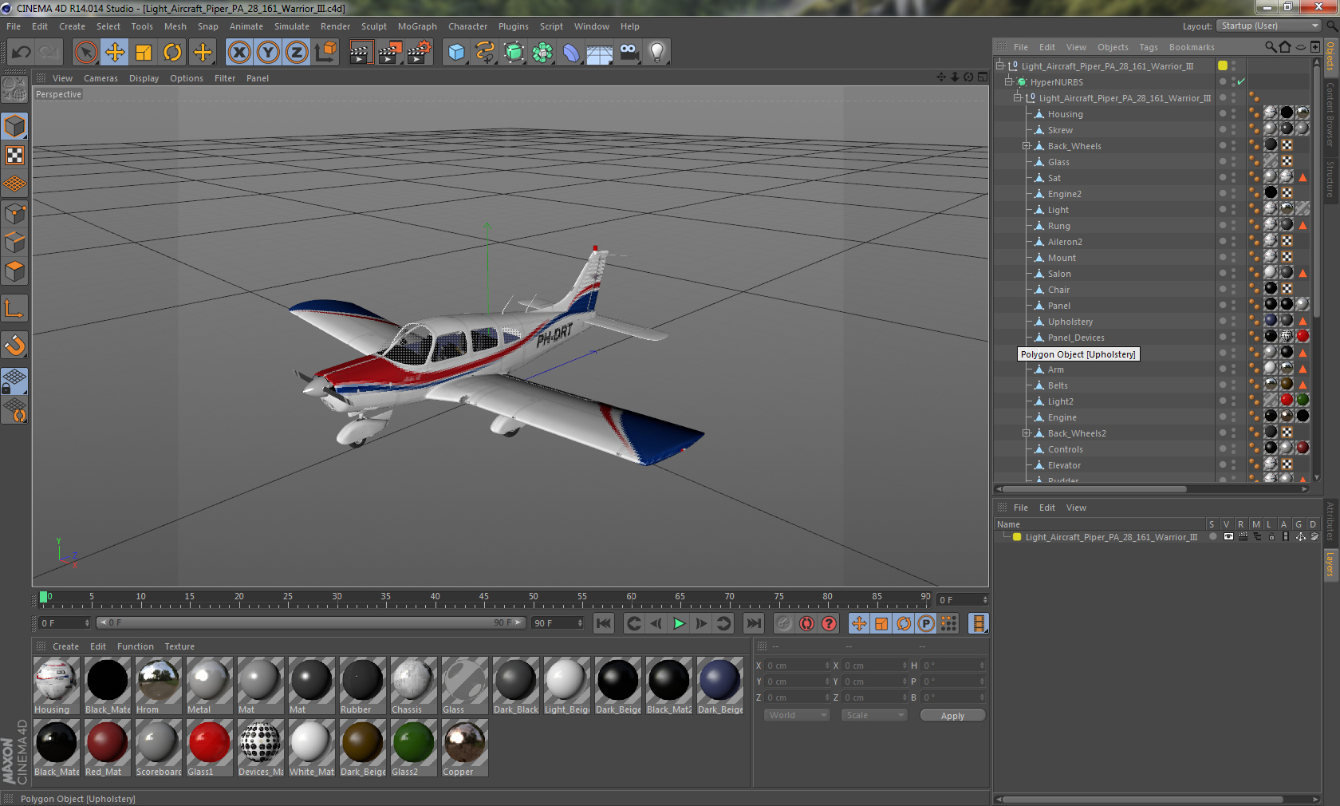This screenshot has width=1340, height=806.
Task: Add a Cube primitive object
Action: tap(456, 53)
